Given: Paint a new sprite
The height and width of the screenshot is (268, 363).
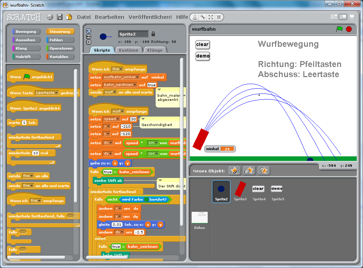Looking at the screenshot, I should pyautogui.click(x=235, y=171).
